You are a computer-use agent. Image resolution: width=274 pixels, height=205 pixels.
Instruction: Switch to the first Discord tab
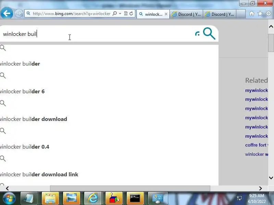(186, 14)
